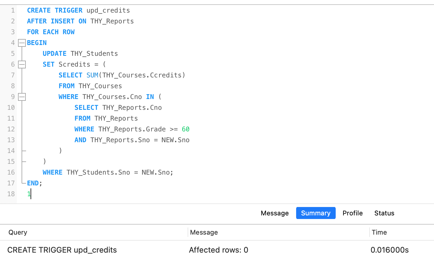Click line number 1 in the gutter
Viewport: 434px width, 276px height.
point(13,10)
